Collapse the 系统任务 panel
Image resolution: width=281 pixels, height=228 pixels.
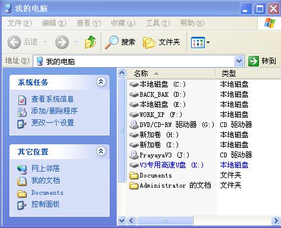point(101,81)
